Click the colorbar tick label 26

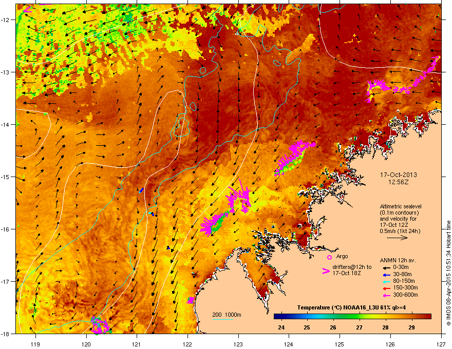[333, 327]
